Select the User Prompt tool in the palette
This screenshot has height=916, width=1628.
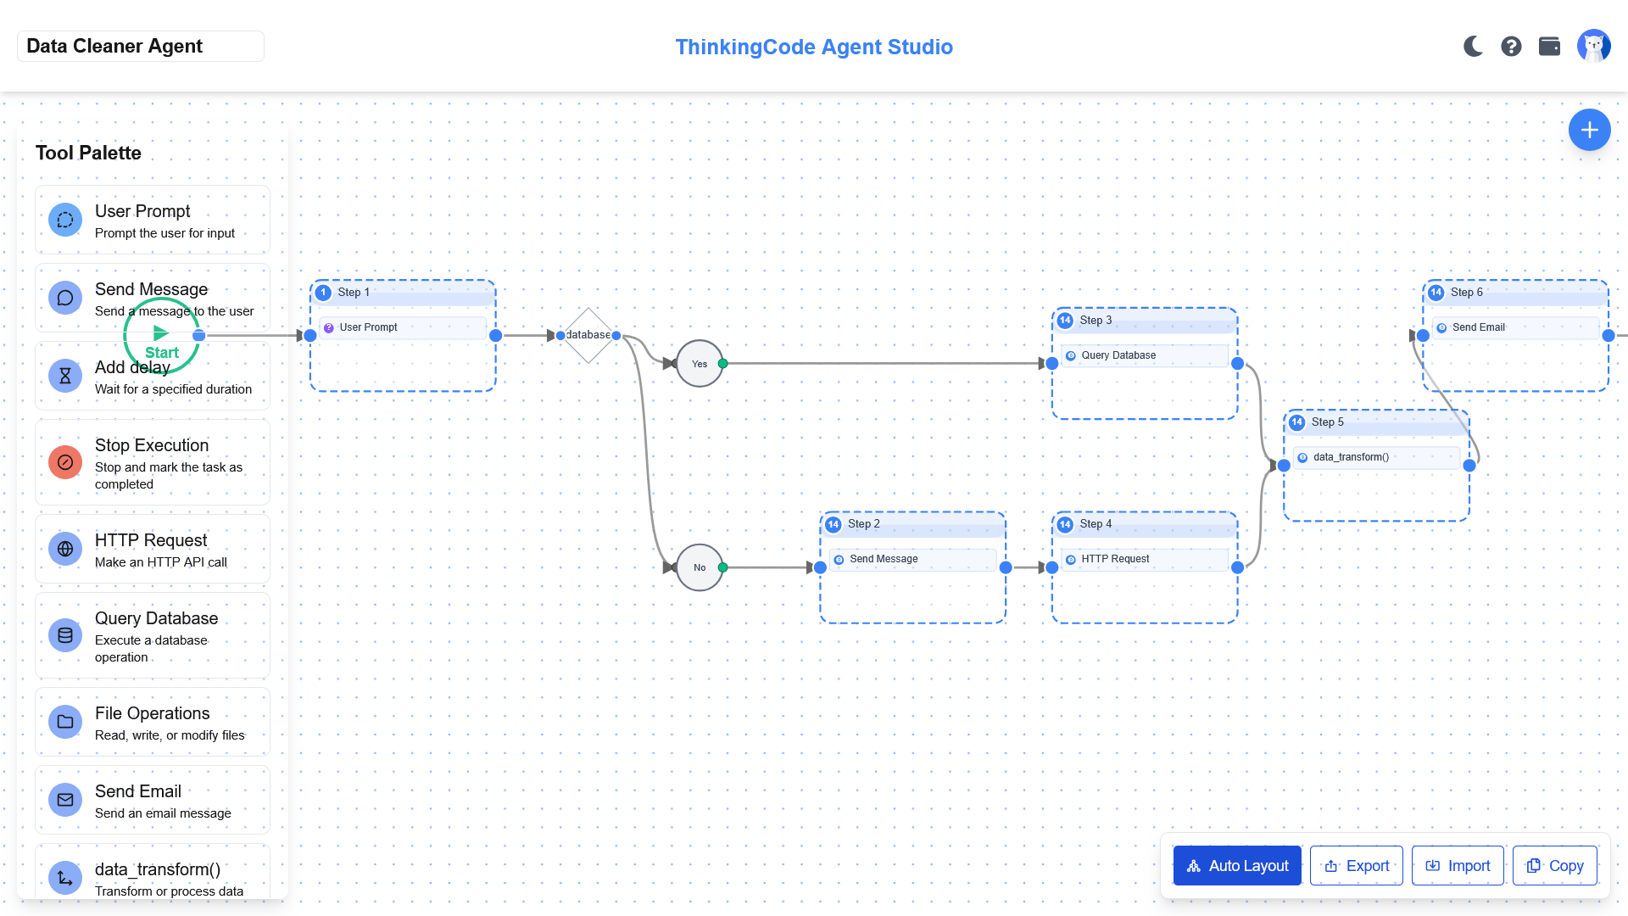click(x=152, y=220)
